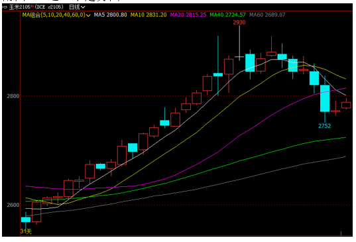Click the 2600 price axis label

(13, 205)
